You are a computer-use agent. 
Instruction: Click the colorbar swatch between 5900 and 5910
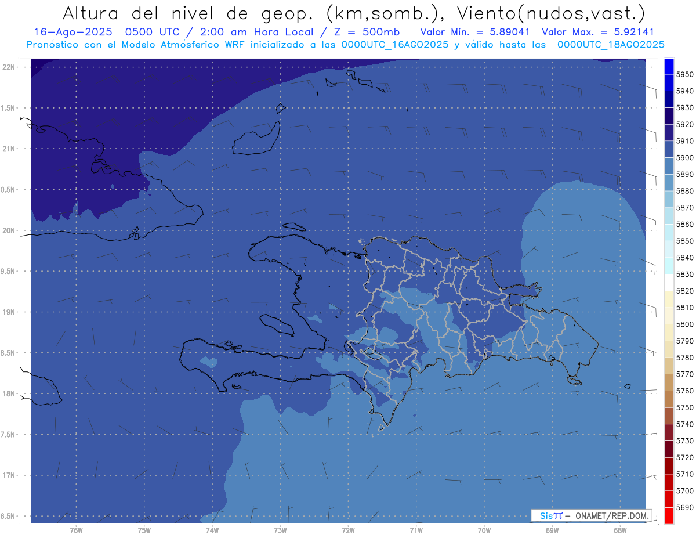click(669, 149)
